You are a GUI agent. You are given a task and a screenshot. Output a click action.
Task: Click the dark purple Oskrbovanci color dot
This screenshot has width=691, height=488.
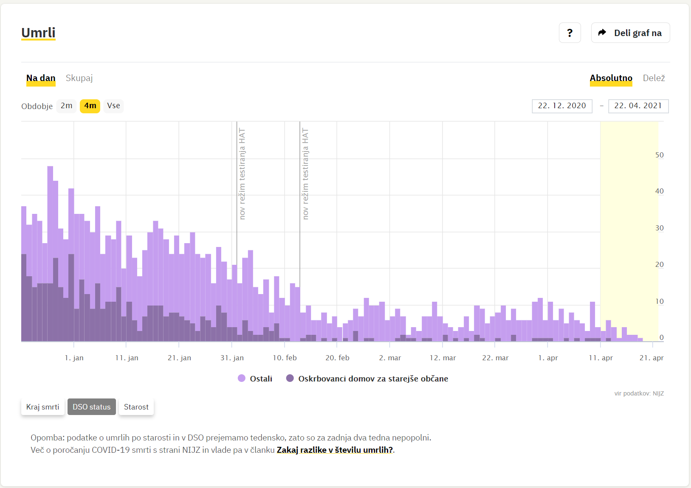click(290, 378)
